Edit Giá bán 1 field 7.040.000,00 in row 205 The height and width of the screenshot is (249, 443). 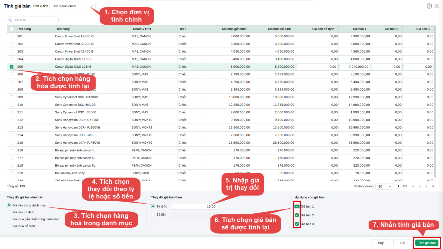(355, 67)
